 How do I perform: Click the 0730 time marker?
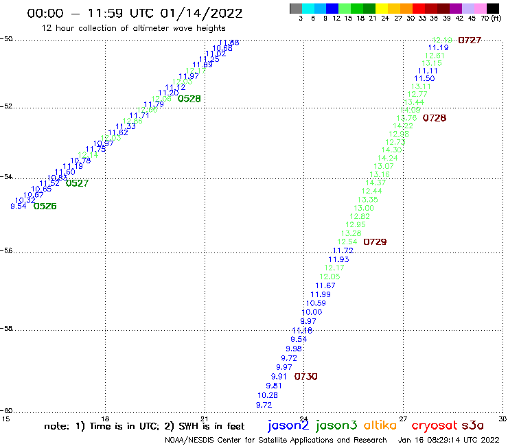306,377
